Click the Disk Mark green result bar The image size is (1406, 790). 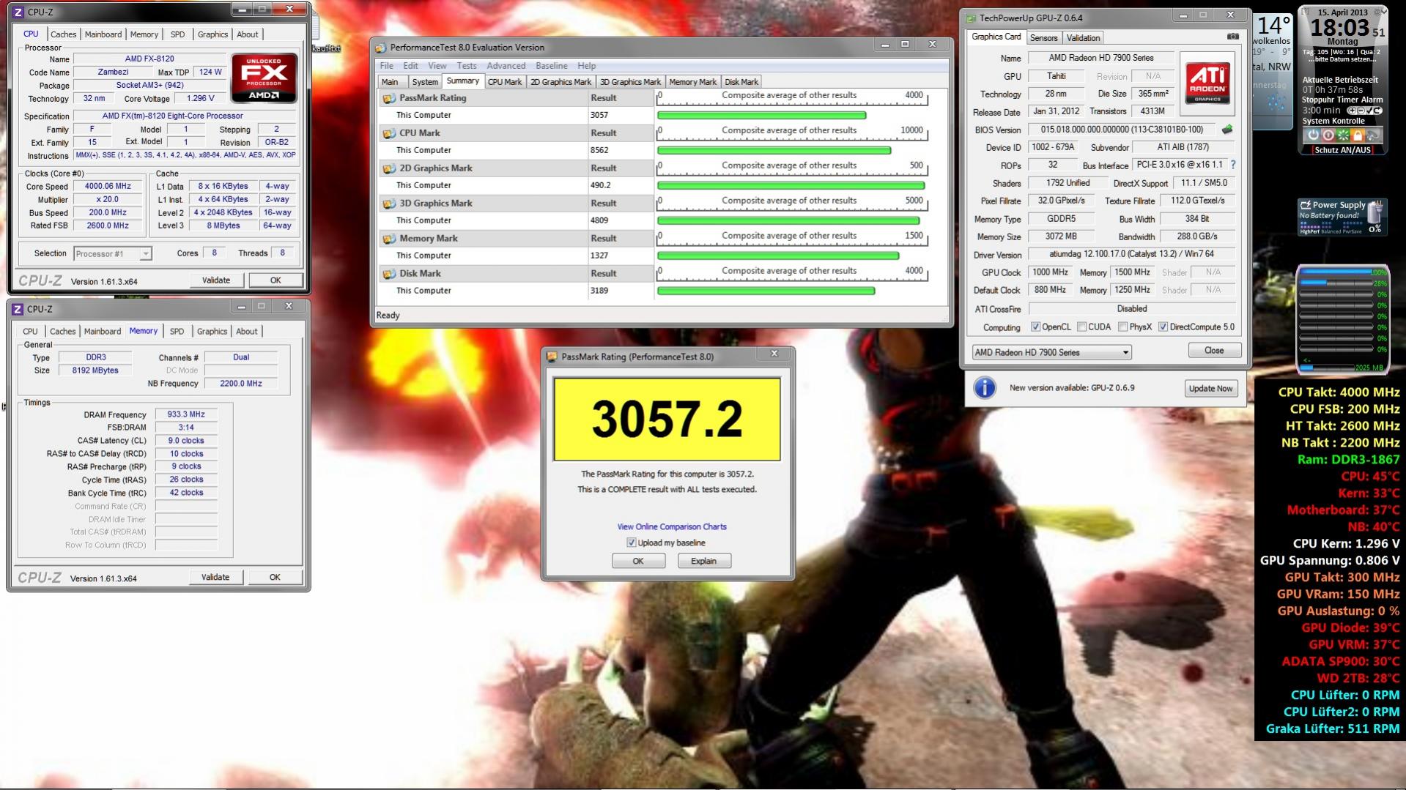pos(766,291)
